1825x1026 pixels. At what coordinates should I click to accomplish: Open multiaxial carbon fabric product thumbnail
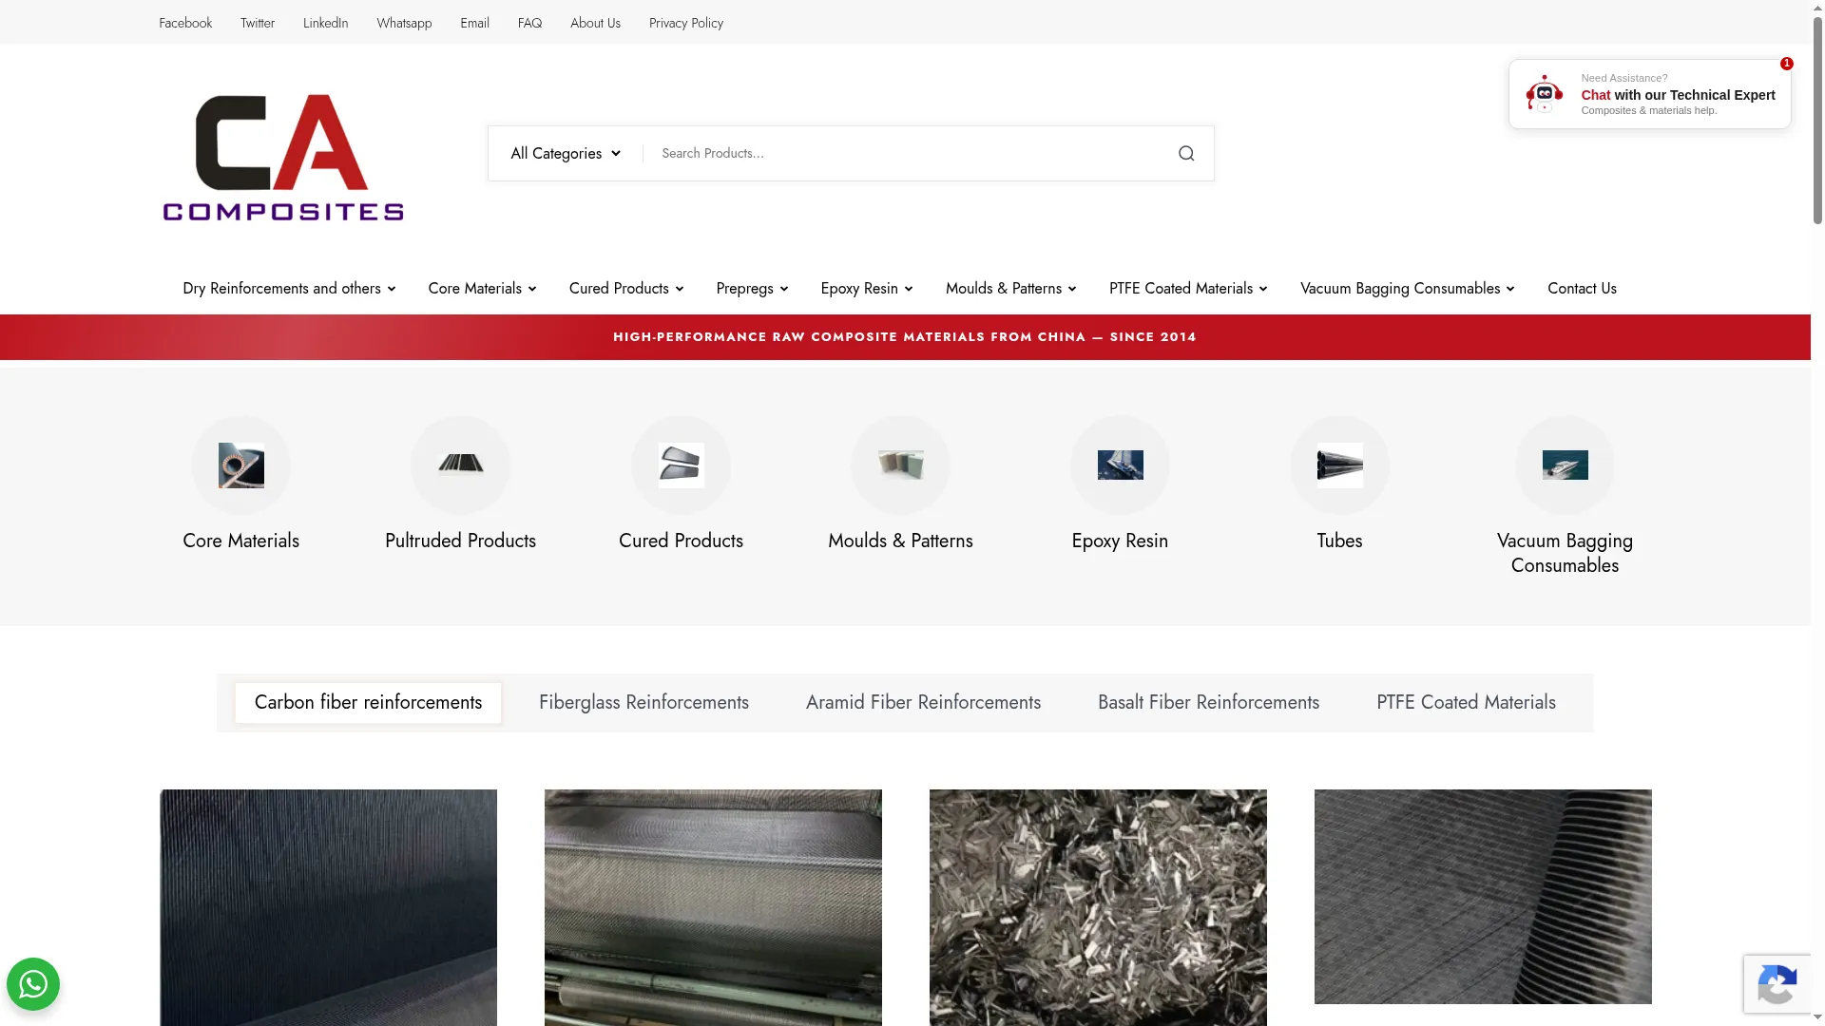(x=1483, y=896)
